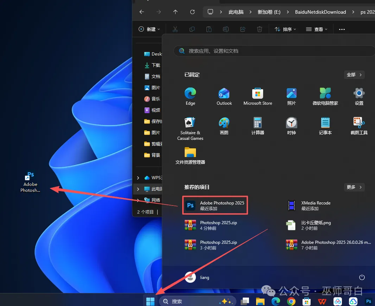Open WPS Office from the taskbar
Screen dimensions: 375x306
(322, 301)
